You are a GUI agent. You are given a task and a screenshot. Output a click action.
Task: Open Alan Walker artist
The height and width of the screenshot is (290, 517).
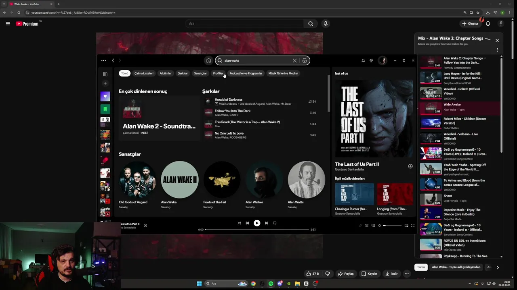[264, 185]
